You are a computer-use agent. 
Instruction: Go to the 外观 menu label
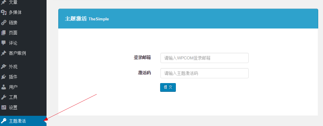[13, 67]
